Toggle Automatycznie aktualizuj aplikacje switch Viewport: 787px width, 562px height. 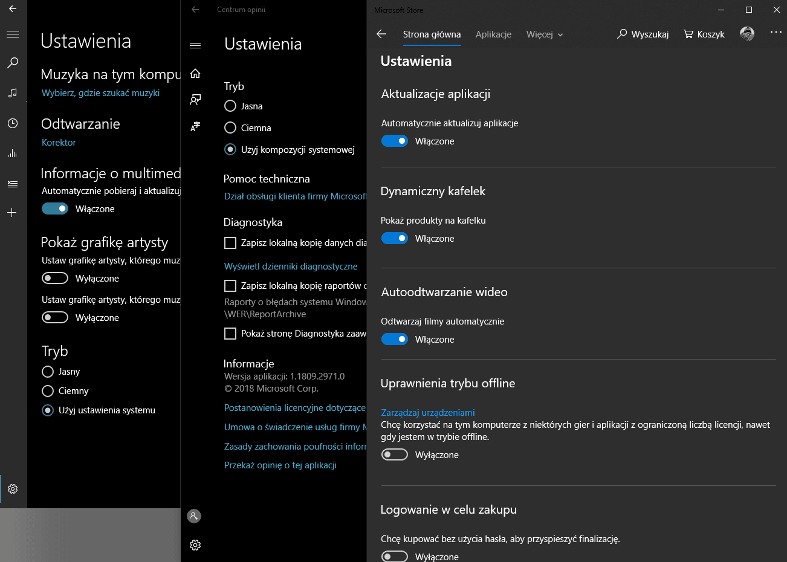pyautogui.click(x=395, y=141)
